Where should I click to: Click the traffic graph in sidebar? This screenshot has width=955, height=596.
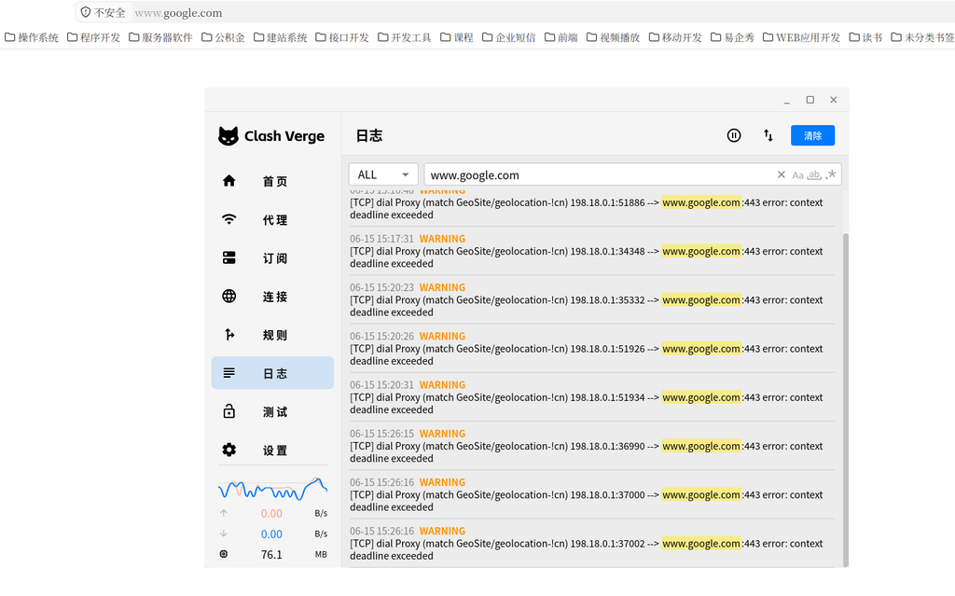tap(273, 489)
